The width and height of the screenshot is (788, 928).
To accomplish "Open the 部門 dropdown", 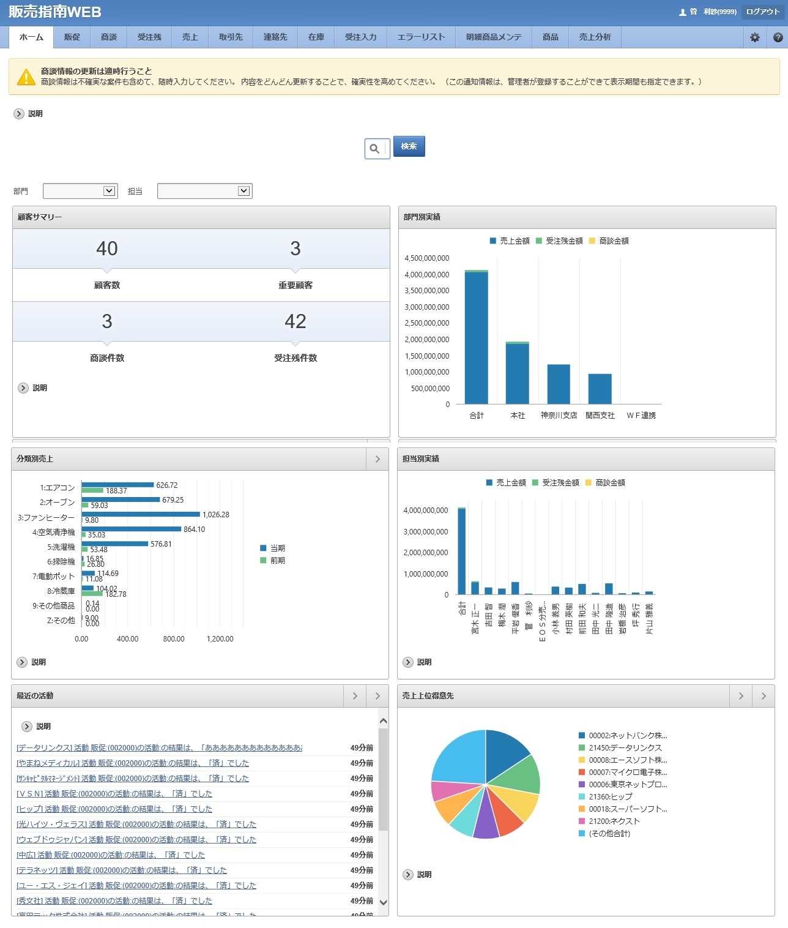I will click(80, 191).
